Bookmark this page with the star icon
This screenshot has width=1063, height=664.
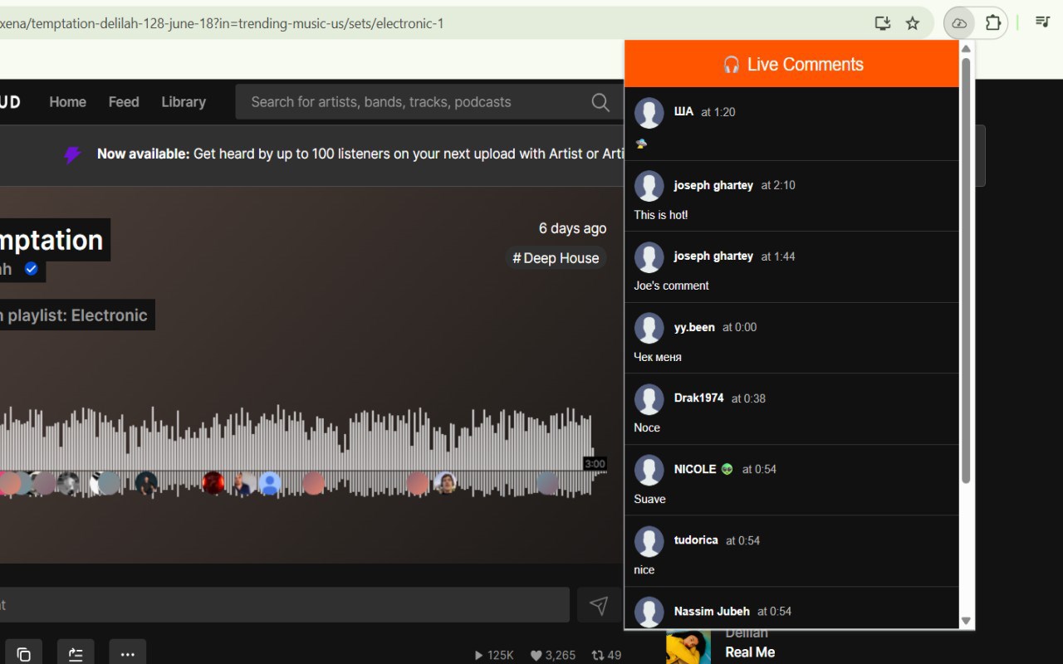(913, 23)
